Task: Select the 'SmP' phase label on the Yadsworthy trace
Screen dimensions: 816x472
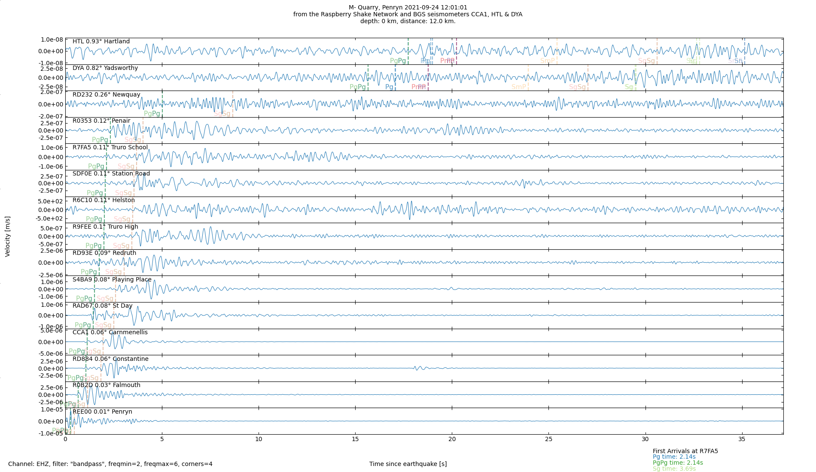Action: [x=519, y=87]
